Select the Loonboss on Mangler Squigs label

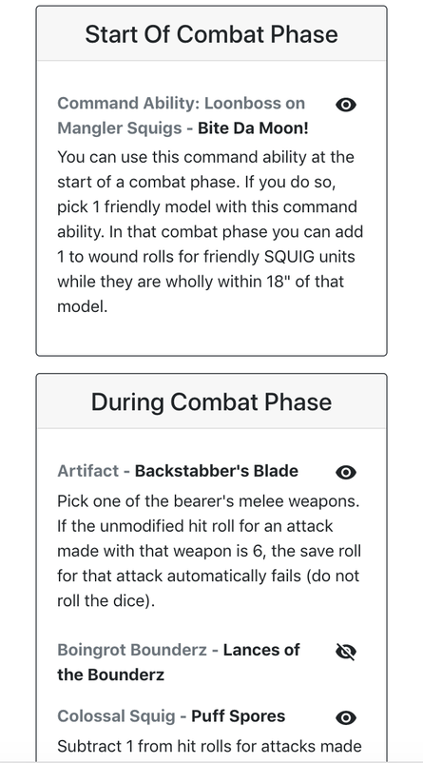[x=182, y=116]
